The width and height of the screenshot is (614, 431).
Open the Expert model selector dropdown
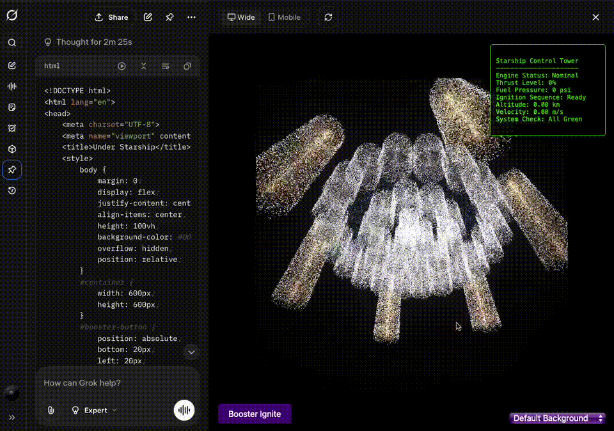tap(94, 410)
